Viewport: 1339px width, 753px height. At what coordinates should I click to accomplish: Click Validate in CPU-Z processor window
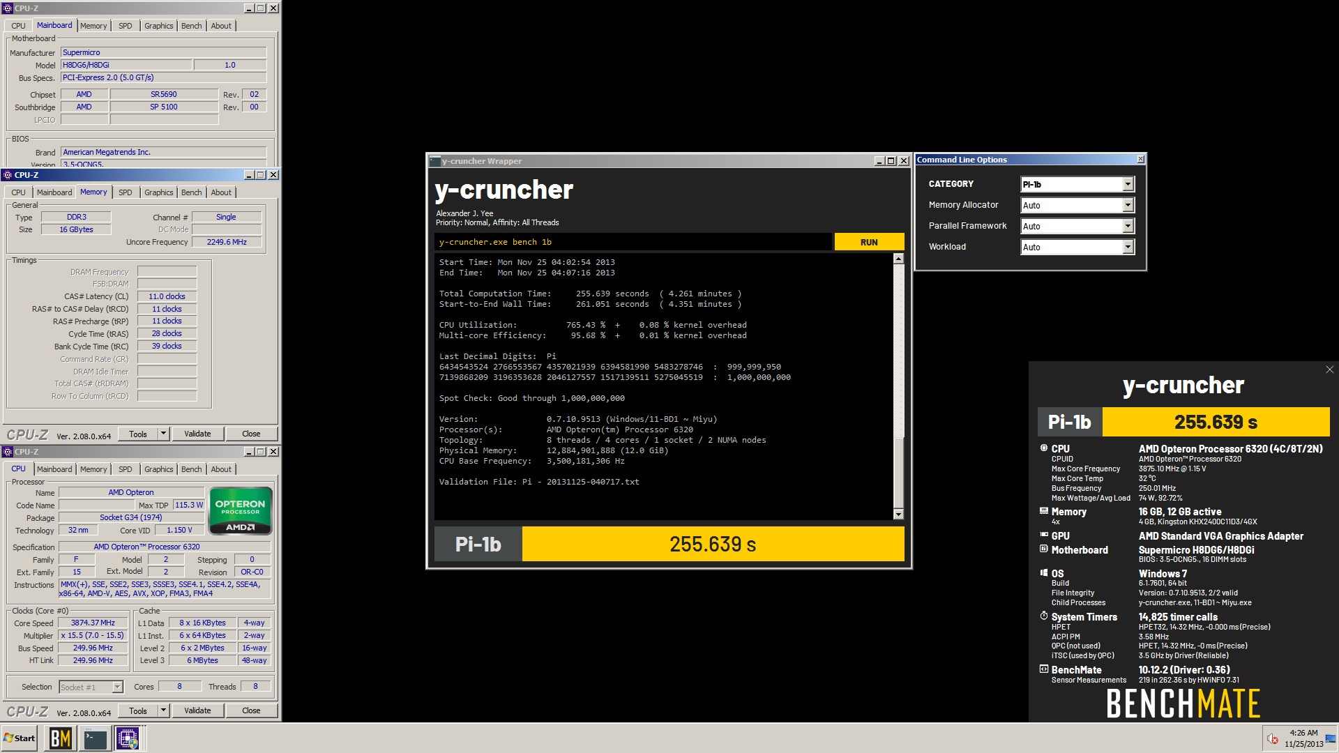[197, 710]
